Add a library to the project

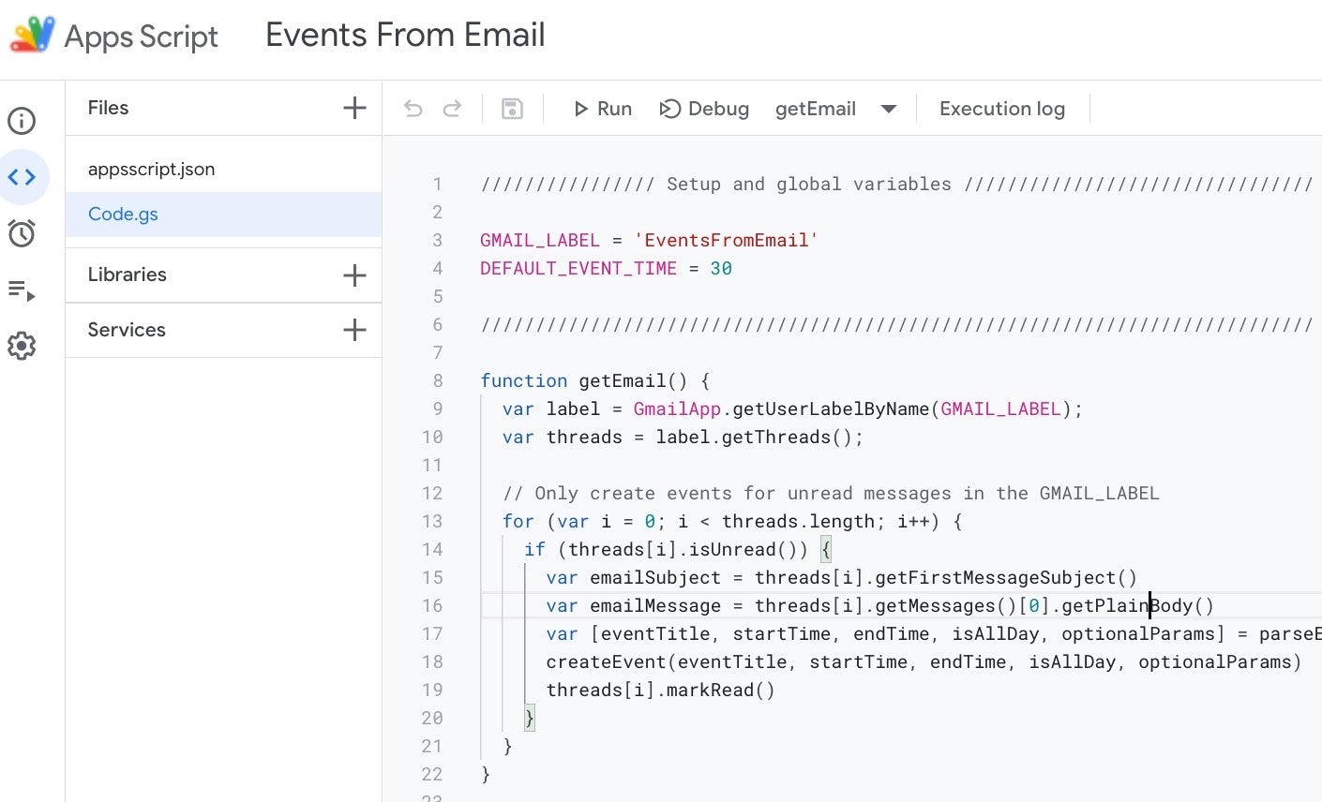click(353, 275)
